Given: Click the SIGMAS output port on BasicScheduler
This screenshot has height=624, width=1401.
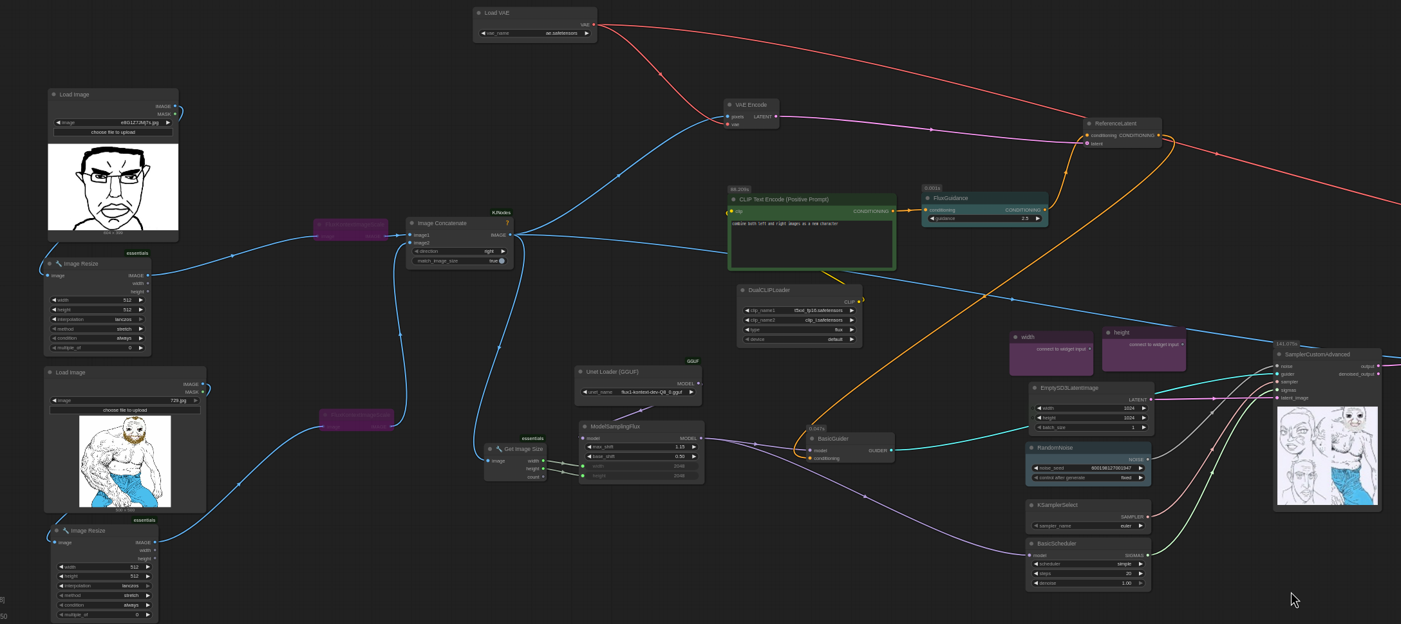Looking at the screenshot, I should 1147,555.
